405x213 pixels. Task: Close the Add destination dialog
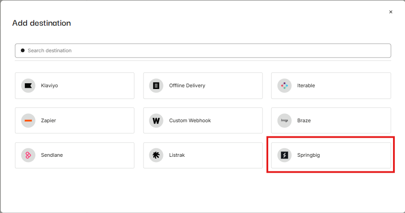tap(391, 12)
